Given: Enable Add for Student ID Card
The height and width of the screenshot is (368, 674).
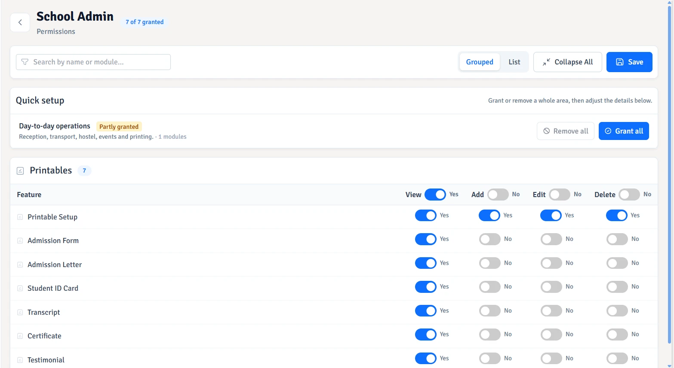Looking at the screenshot, I should [x=490, y=287].
